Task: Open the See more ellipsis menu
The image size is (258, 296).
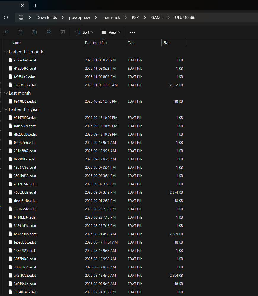Action: 133,32
